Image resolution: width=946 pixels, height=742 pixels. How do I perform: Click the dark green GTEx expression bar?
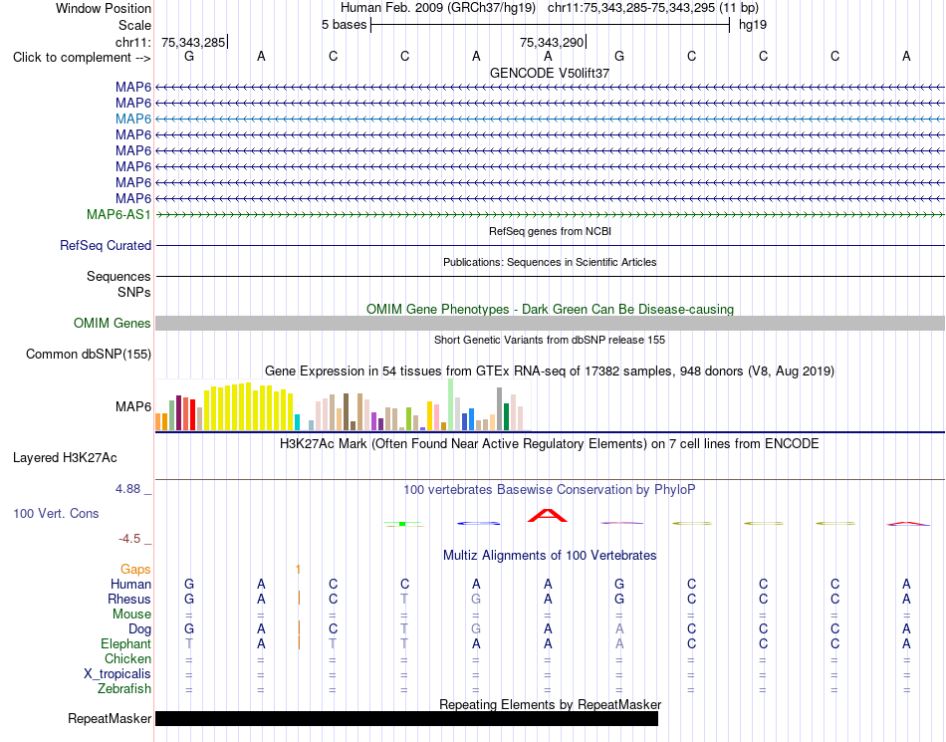tap(506, 417)
